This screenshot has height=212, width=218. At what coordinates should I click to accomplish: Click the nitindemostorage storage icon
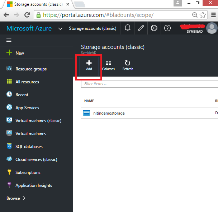tap(86, 113)
